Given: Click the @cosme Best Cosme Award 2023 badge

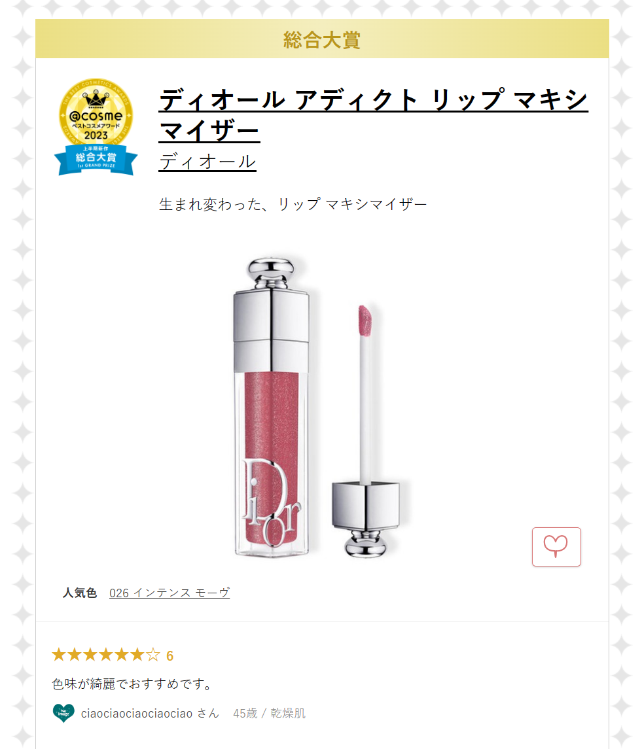Looking at the screenshot, I should pyautogui.click(x=96, y=127).
